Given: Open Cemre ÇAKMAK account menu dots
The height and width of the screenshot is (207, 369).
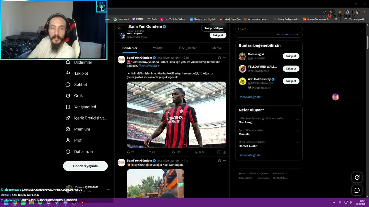Looking at the screenshot, I should click(x=109, y=189).
